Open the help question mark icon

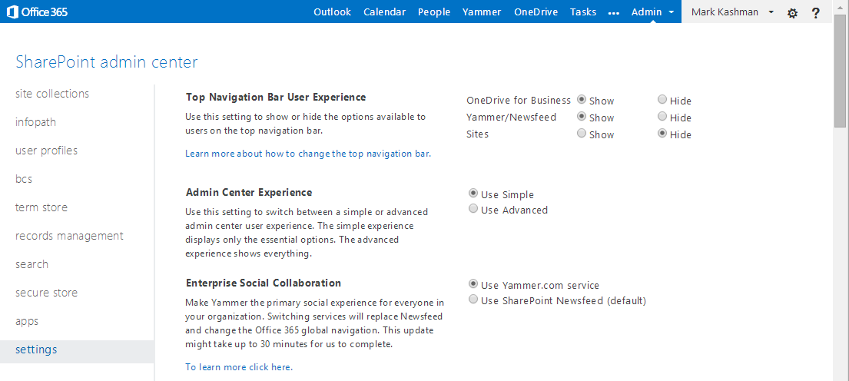[815, 13]
